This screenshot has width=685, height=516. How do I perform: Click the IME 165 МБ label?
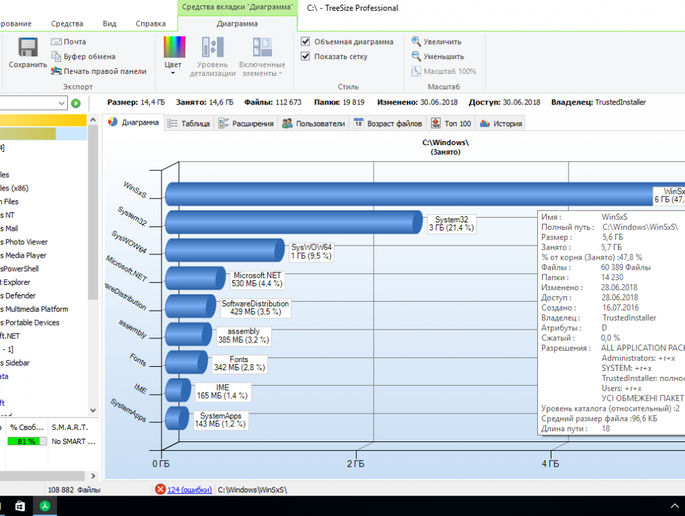222,391
